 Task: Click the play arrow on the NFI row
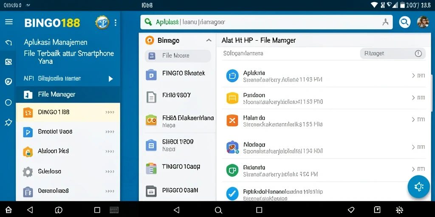[111, 79]
